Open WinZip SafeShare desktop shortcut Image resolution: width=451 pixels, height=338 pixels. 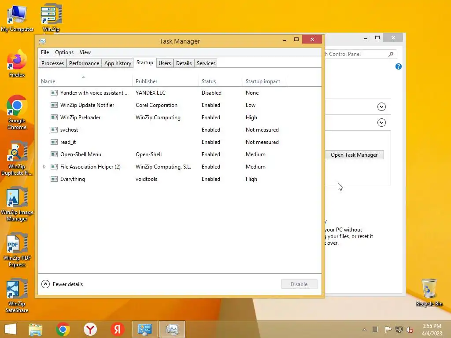pyautogui.click(x=17, y=295)
